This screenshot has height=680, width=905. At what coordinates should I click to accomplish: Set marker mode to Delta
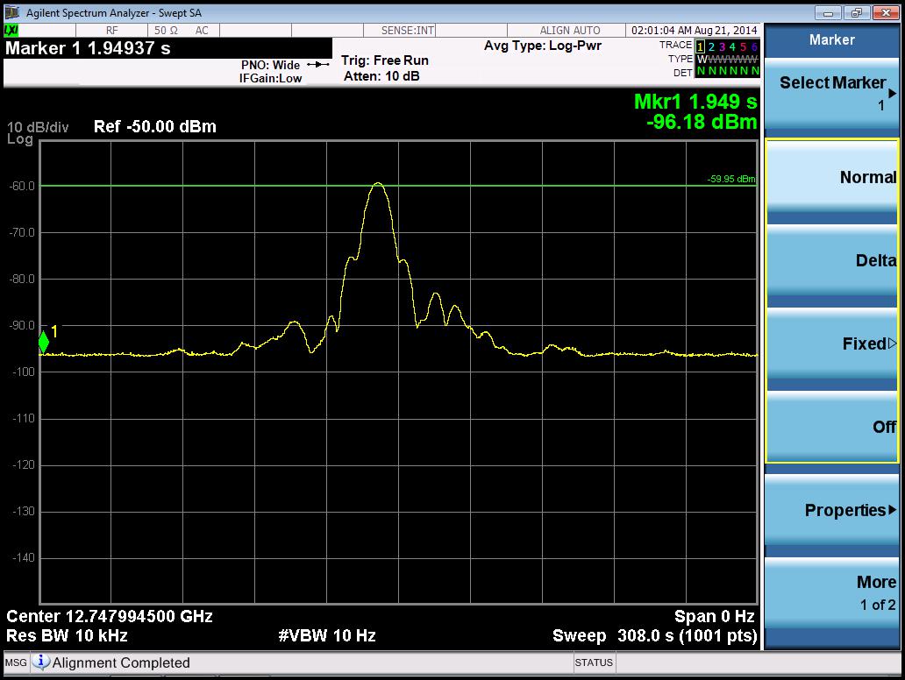pyautogui.click(x=831, y=261)
